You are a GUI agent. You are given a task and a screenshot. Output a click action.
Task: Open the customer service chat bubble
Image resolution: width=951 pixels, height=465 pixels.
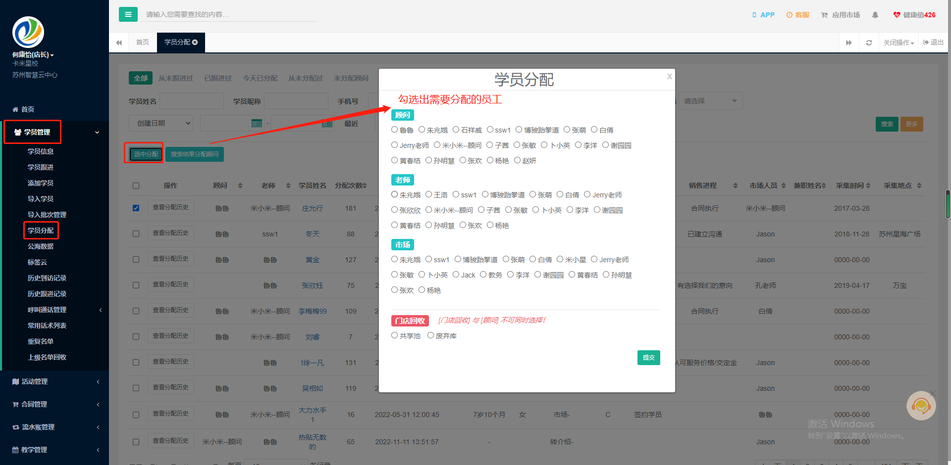pyautogui.click(x=921, y=406)
